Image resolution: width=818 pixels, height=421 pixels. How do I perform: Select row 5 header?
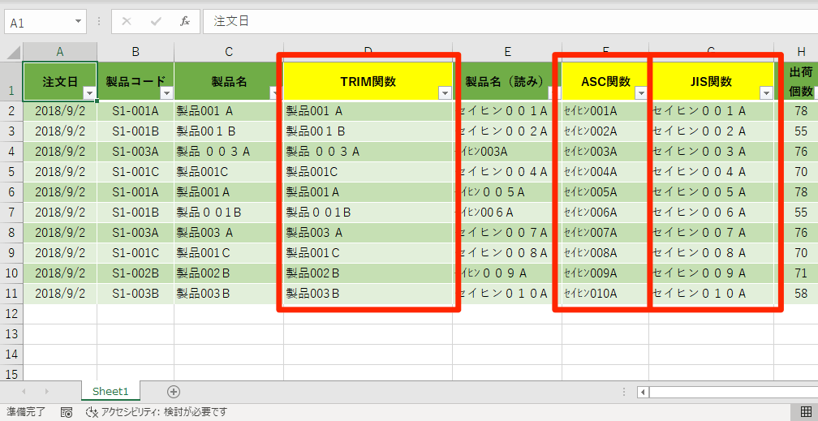(11, 172)
